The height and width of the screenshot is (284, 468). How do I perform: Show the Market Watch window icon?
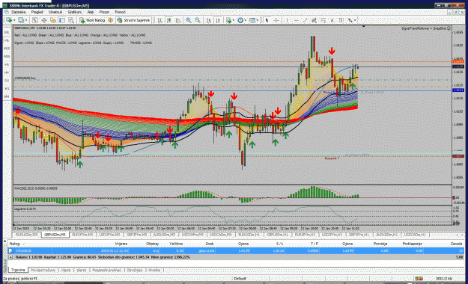pyautogui.click(x=35, y=20)
